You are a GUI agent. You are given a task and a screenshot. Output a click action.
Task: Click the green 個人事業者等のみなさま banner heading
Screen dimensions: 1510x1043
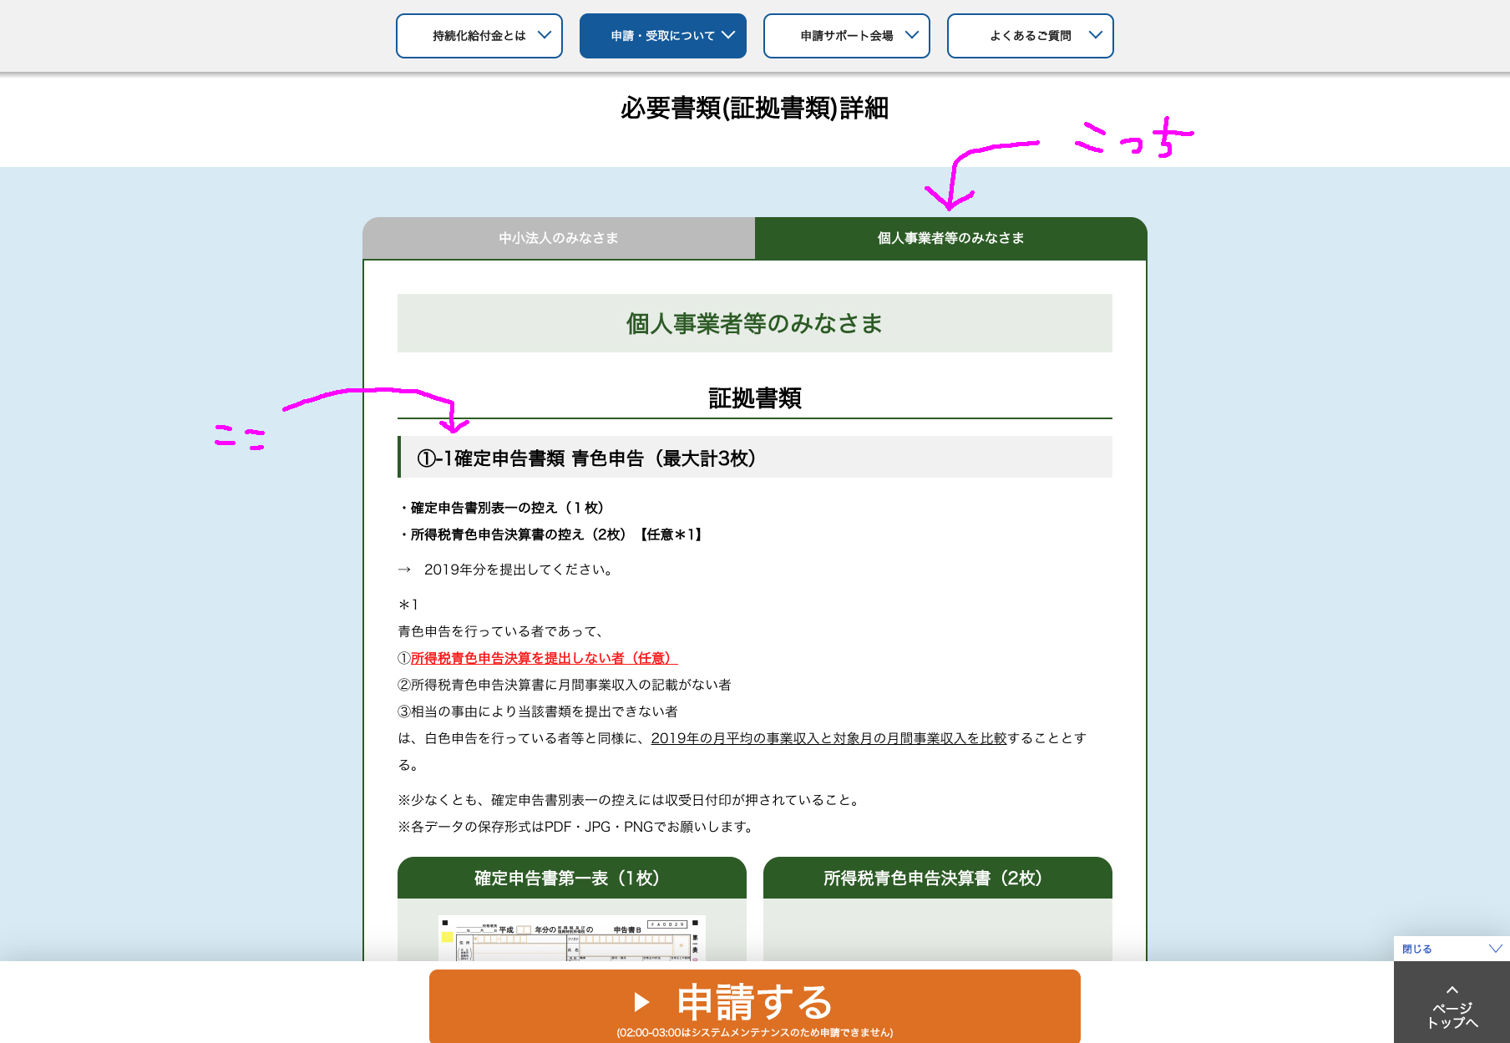[x=754, y=323]
